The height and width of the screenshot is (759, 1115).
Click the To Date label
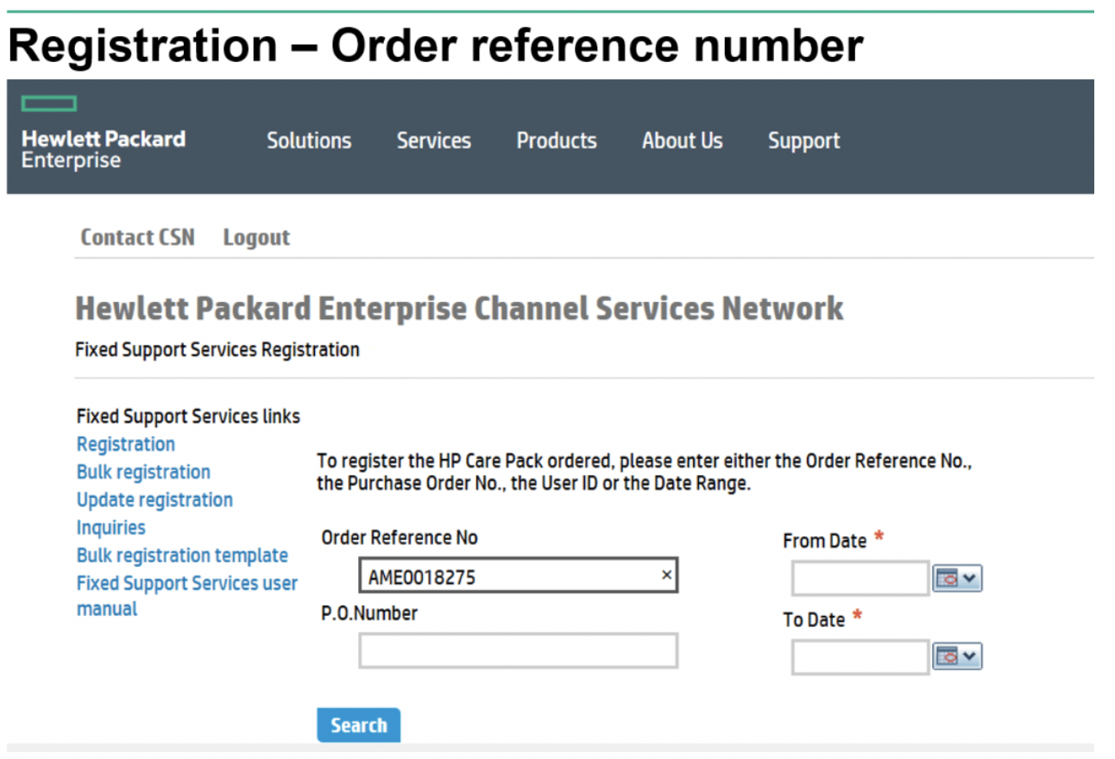coord(814,619)
